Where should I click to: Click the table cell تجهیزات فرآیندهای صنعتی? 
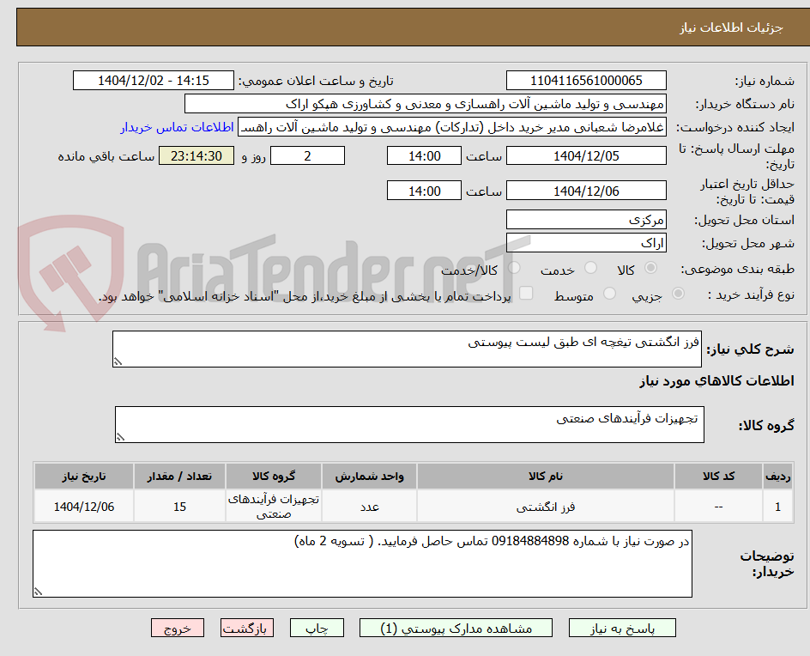(273, 507)
